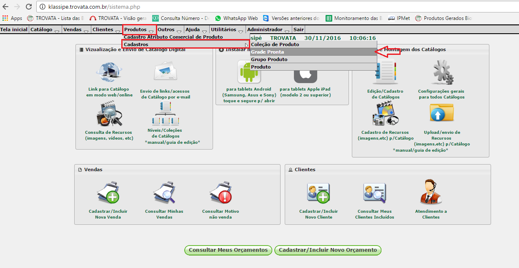Screen dimensions: 519x268
Task: Expand the Utilitários menu dropdown
Action: (x=228, y=30)
